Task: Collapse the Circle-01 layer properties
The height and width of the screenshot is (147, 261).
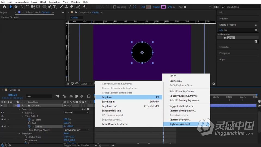Action: pos(16,106)
